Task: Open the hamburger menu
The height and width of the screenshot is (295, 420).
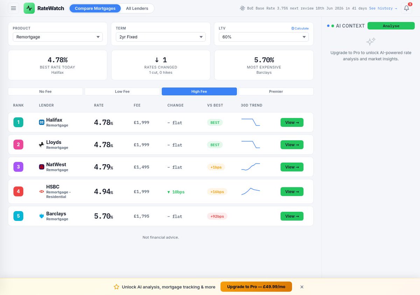Action: (14, 8)
